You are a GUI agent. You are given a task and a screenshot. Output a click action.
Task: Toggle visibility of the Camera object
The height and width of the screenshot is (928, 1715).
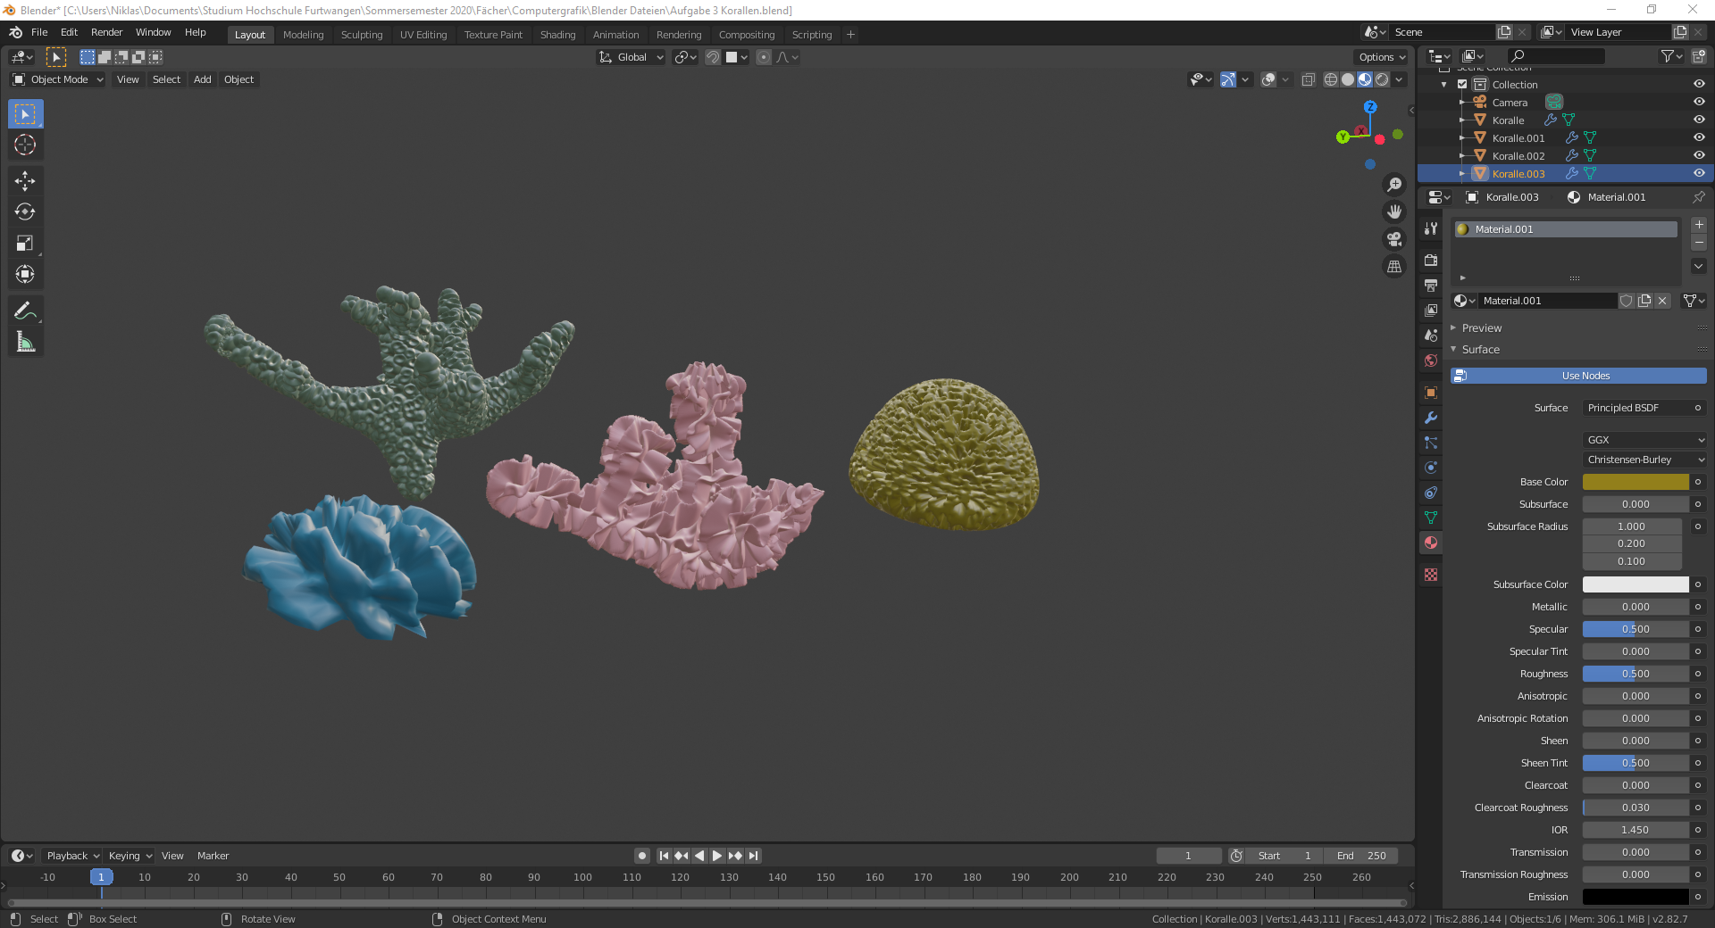pos(1699,102)
